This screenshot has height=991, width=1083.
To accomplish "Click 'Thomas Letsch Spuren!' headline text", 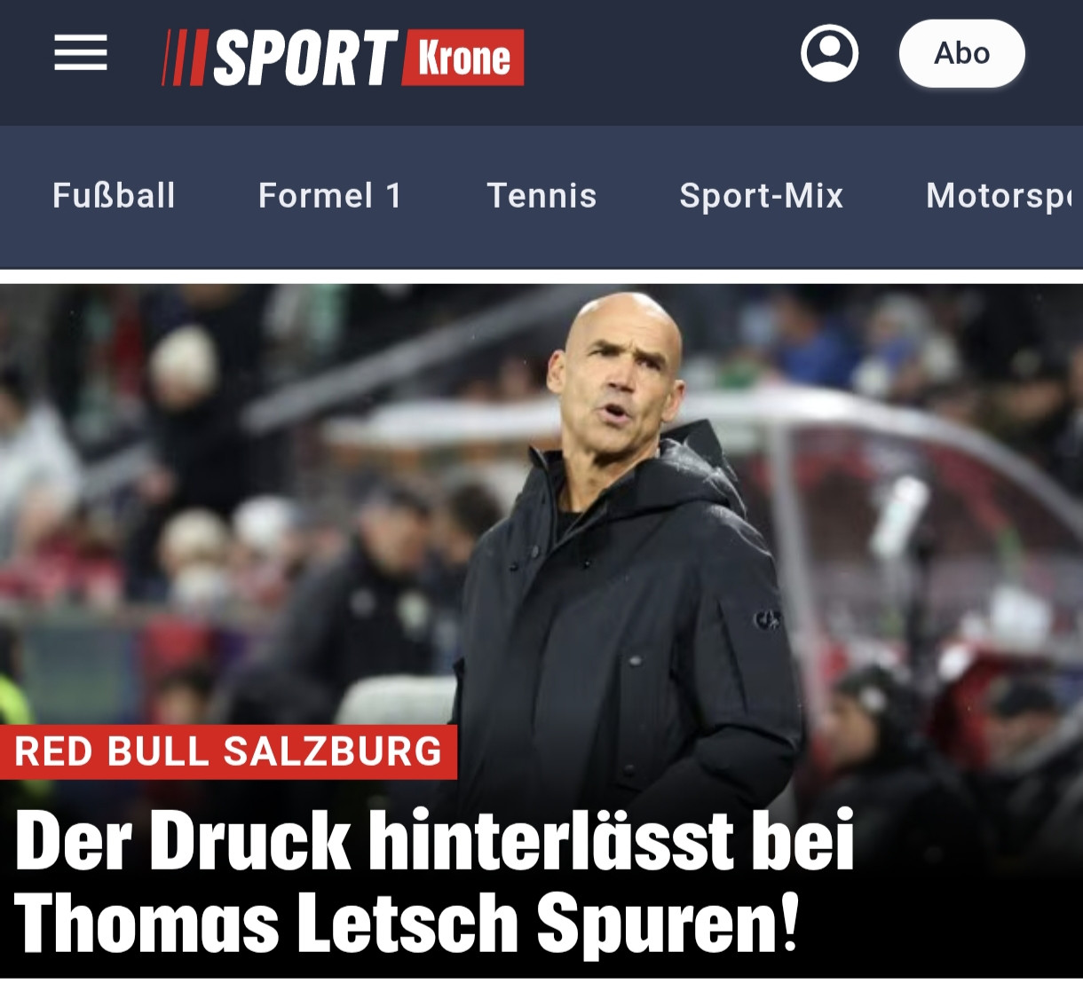I will [x=407, y=924].
